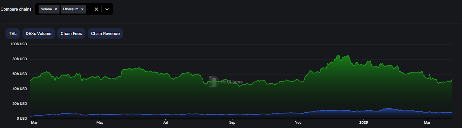Select the May x-axis label

click(x=100, y=123)
